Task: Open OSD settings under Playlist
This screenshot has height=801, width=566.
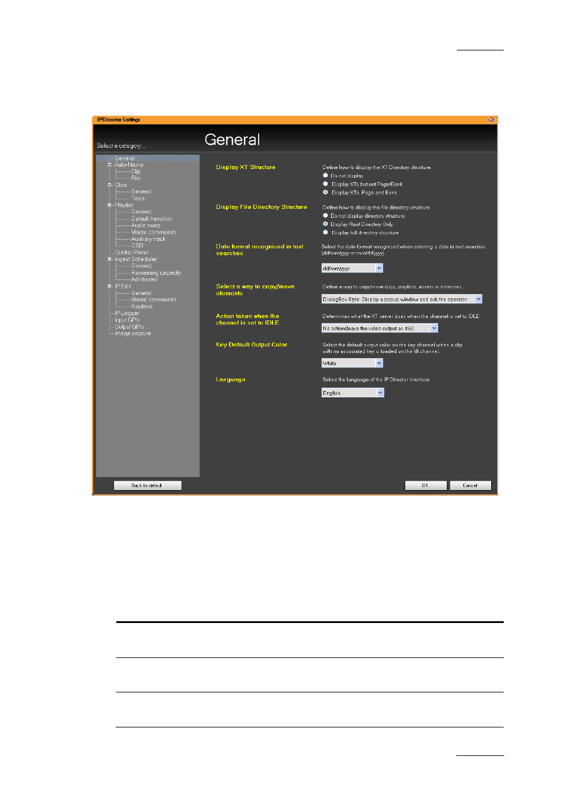Action: tap(137, 246)
